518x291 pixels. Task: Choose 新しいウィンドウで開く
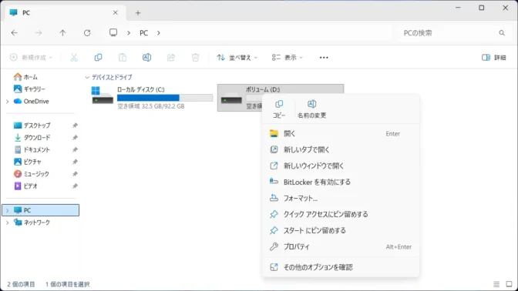(341, 166)
